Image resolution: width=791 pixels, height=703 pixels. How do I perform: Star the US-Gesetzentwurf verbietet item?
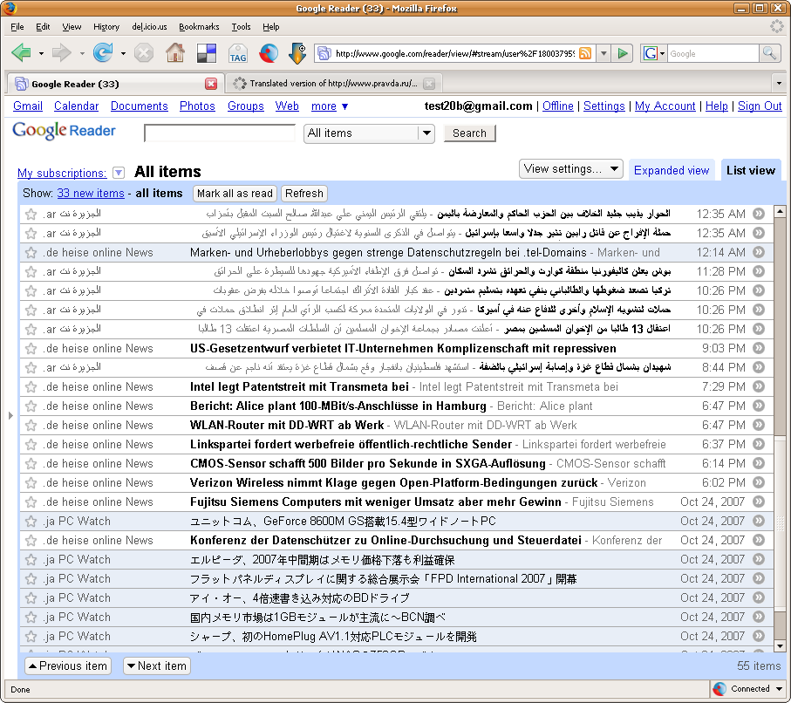pos(31,348)
